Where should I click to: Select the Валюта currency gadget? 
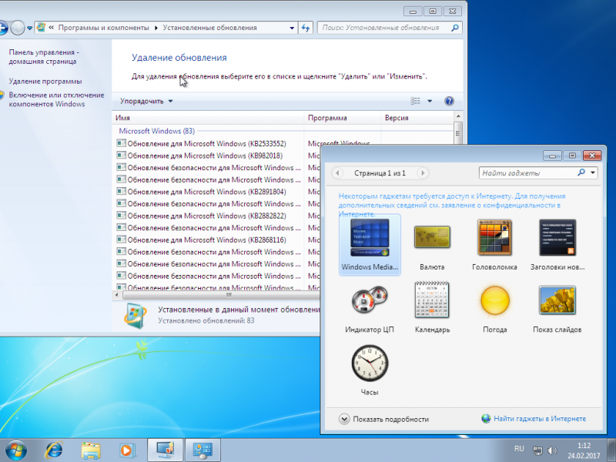[432, 245]
